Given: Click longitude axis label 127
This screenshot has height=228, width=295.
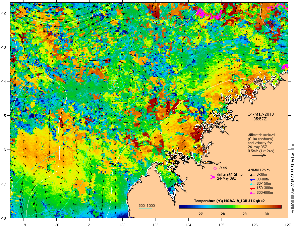Looking at the screenshot, I should point(288,225).
